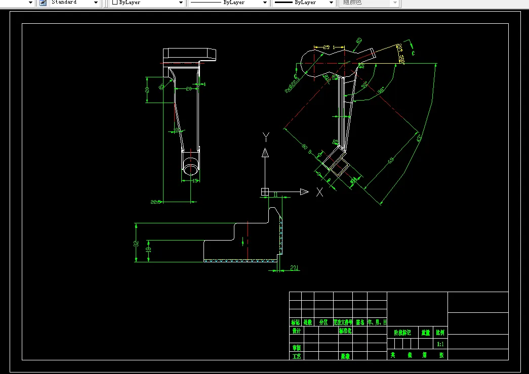Select the 1:1 scale value cell

440,344
